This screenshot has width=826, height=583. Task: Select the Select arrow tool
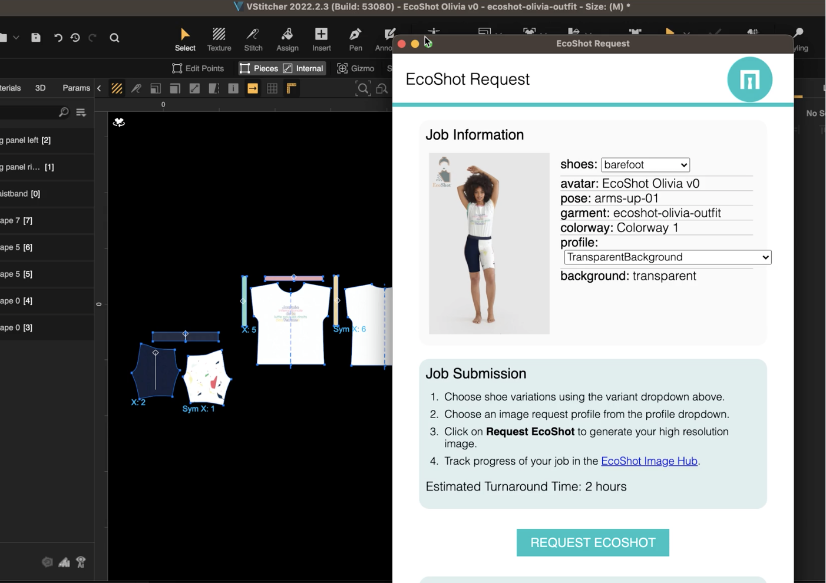pos(185,39)
